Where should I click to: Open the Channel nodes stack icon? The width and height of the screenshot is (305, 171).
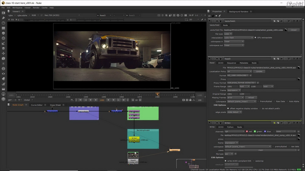[3, 28]
